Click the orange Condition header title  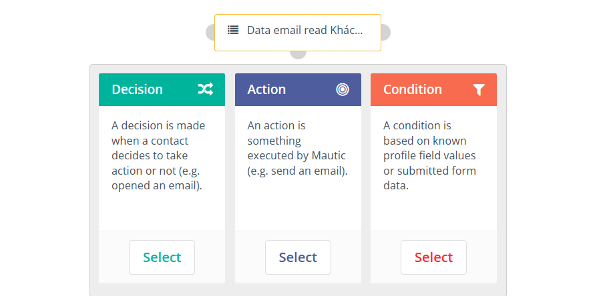click(412, 89)
